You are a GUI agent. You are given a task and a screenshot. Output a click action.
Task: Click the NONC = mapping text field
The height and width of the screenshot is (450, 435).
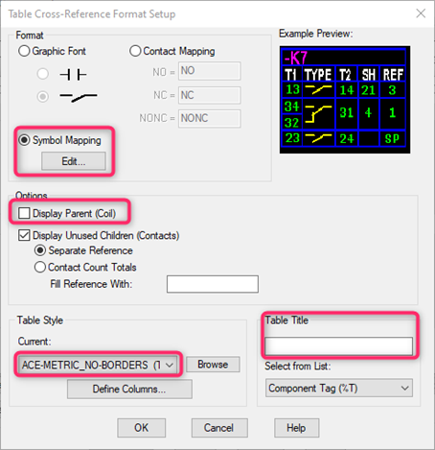tap(209, 118)
